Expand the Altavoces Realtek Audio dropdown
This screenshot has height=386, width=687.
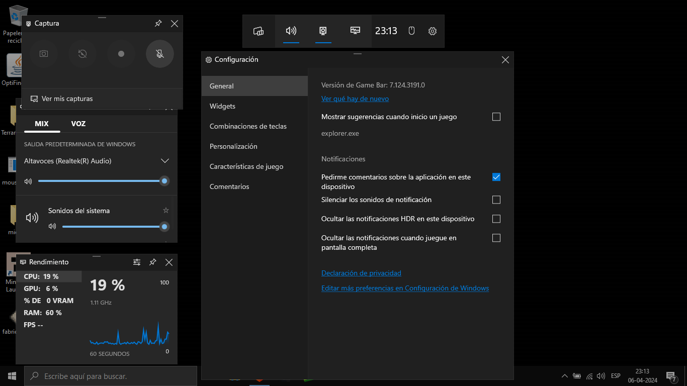tap(165, 161)
